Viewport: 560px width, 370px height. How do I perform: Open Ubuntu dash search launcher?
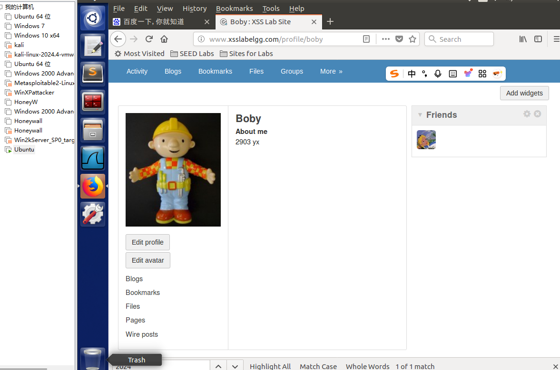(x=93, y=18)
